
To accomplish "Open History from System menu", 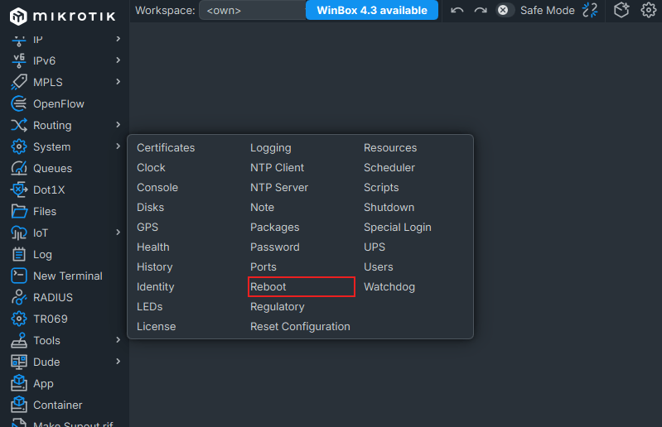I will coord(155,267).
